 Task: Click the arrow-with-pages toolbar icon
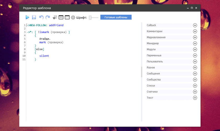coord(55,17)
